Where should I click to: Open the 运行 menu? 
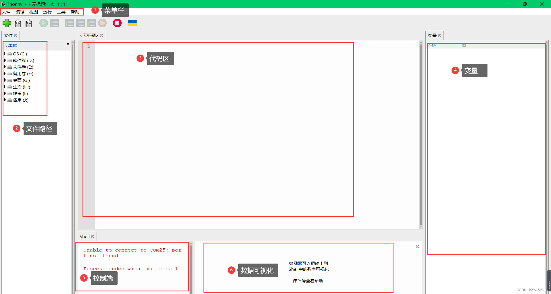tap(47, 12)
